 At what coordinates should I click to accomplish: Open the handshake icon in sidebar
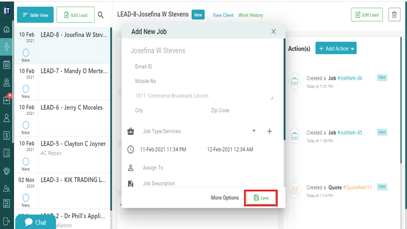pos(7,171)
